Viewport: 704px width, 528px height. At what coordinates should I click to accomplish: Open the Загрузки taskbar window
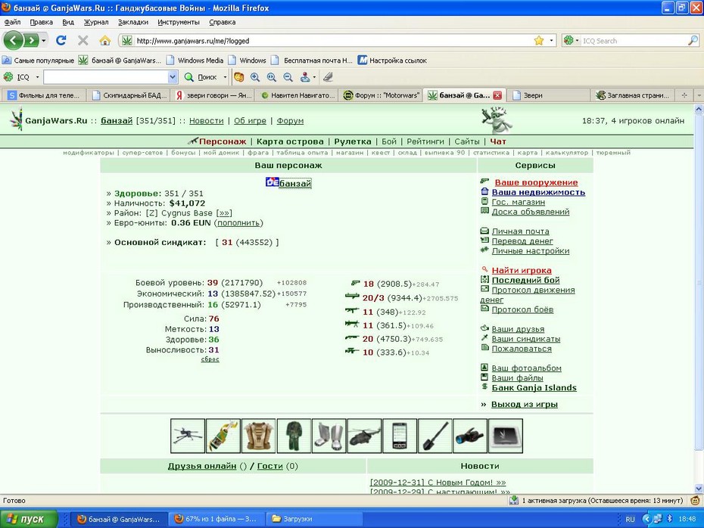(x=314, y=519)
